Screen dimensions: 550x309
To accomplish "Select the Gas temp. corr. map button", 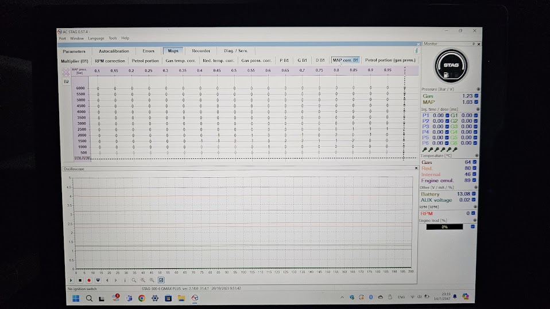I will (x=180, y=61).
